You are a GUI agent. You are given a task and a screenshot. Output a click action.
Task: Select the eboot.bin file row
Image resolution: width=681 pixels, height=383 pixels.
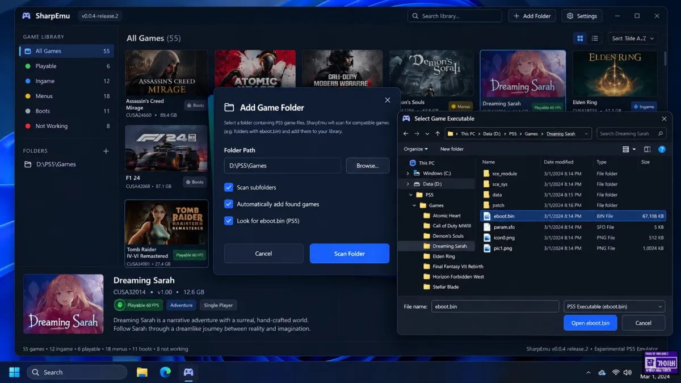[x=573, y=216]
